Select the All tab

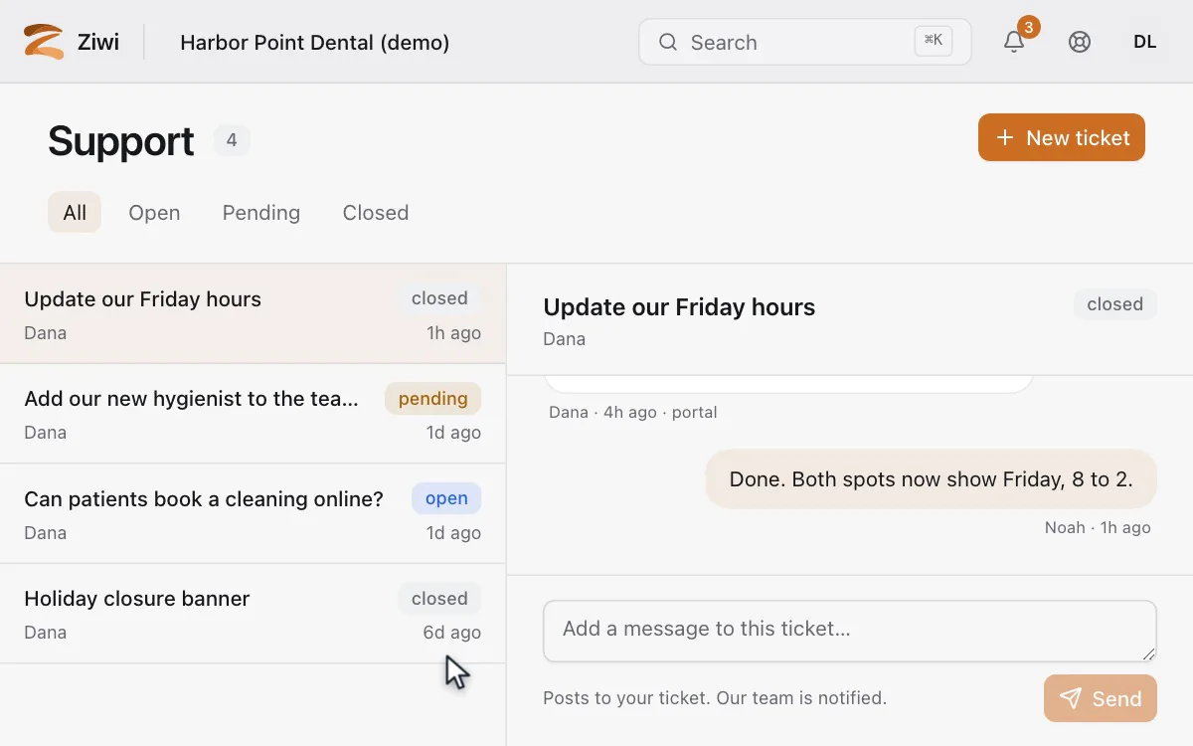[x=75, y=212]
